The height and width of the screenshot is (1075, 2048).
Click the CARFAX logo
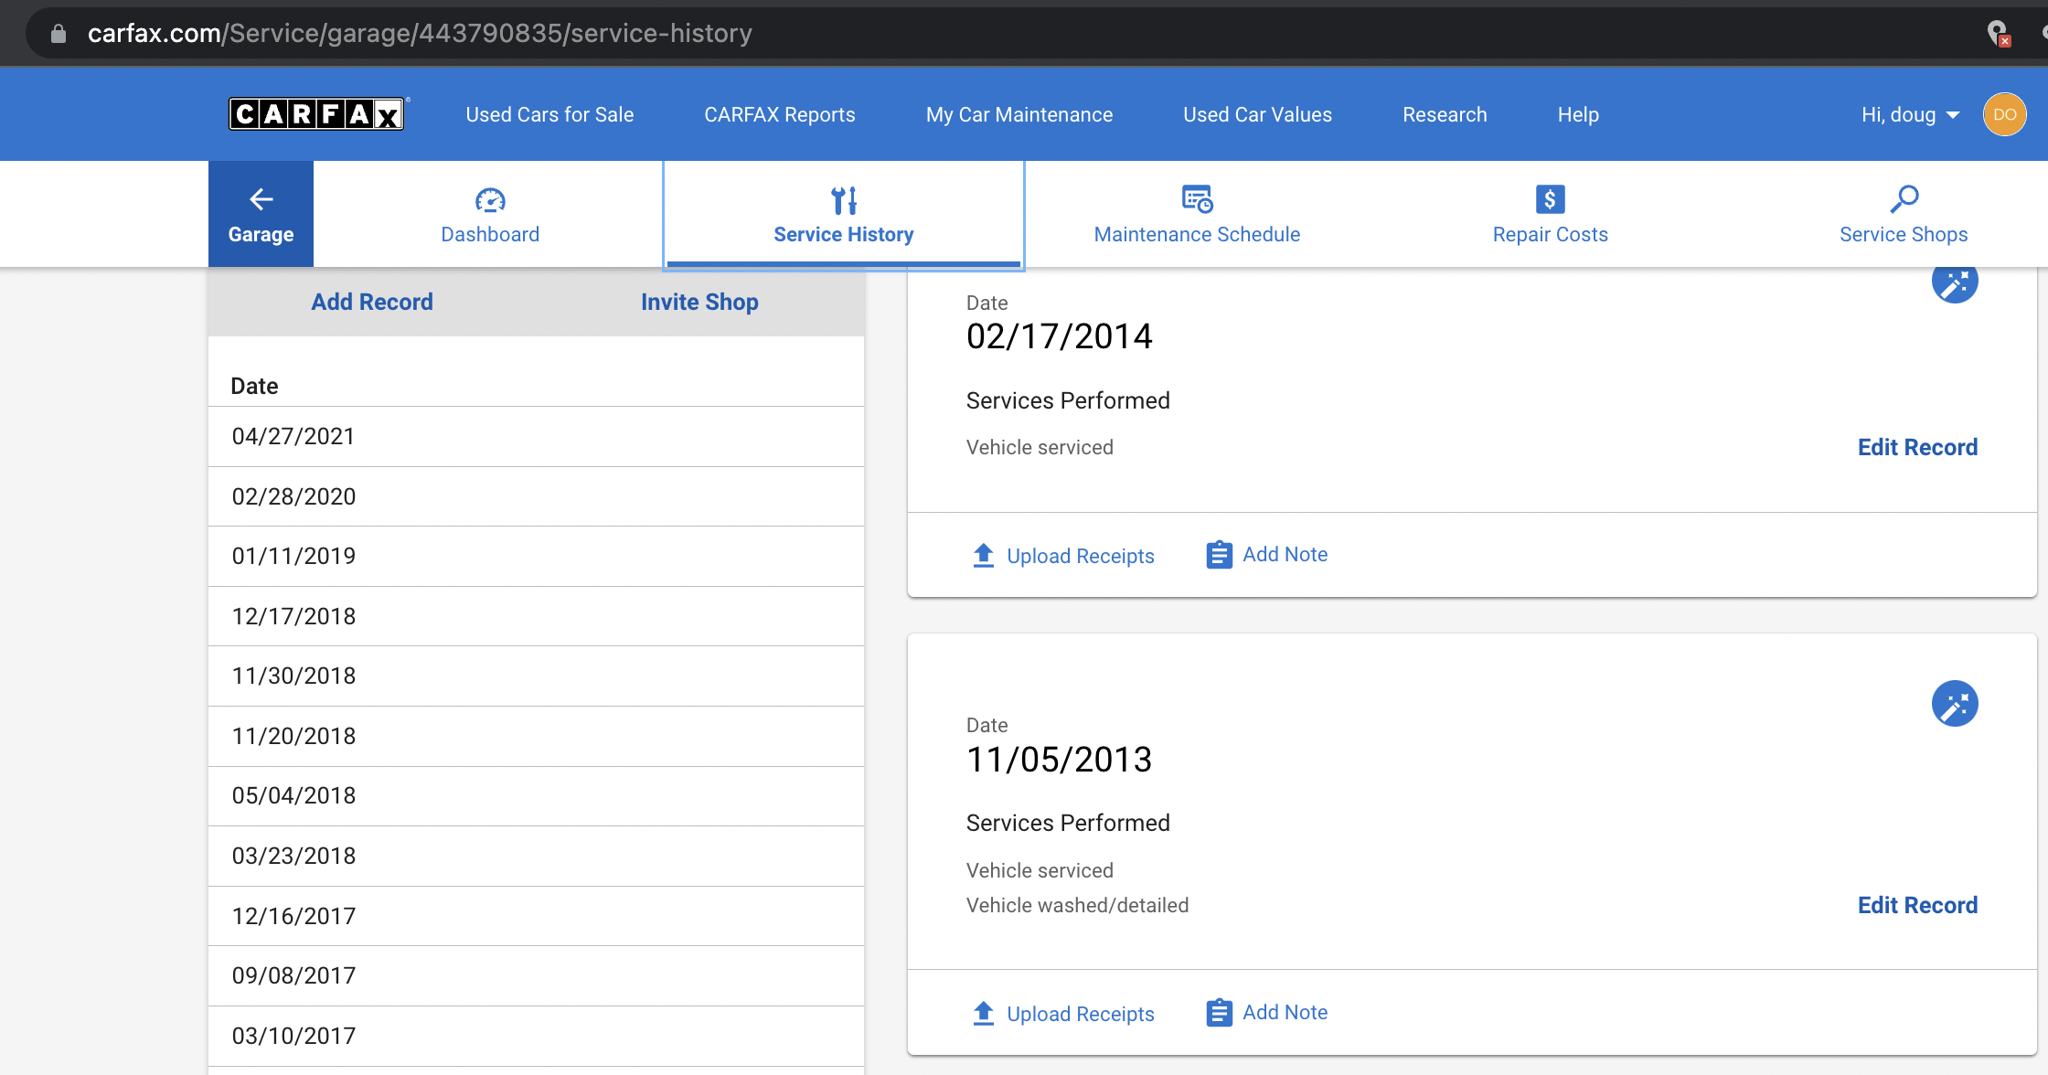[x=317, y=114]
